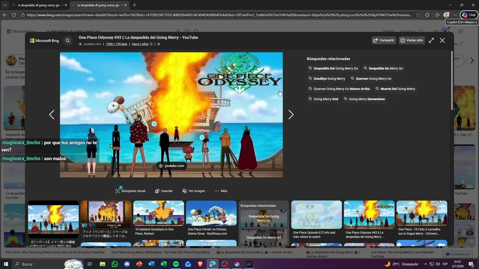The width and height of the screenshot is (479, 269).
Task: Open browser settings and more menu
Action: click(x=455, y=15)
